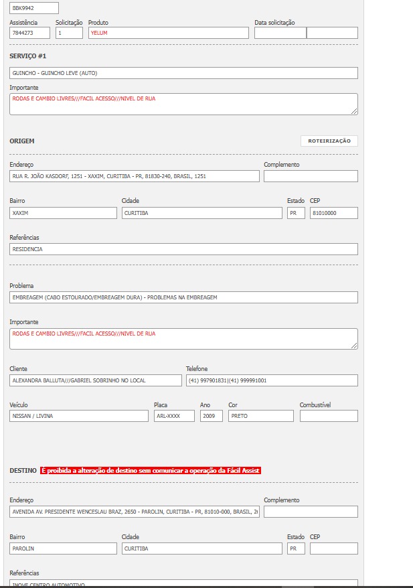The height and width of the screenshot is (588, 413).
Task: Click the Destino Endereço field
Action: coord(134,512)
